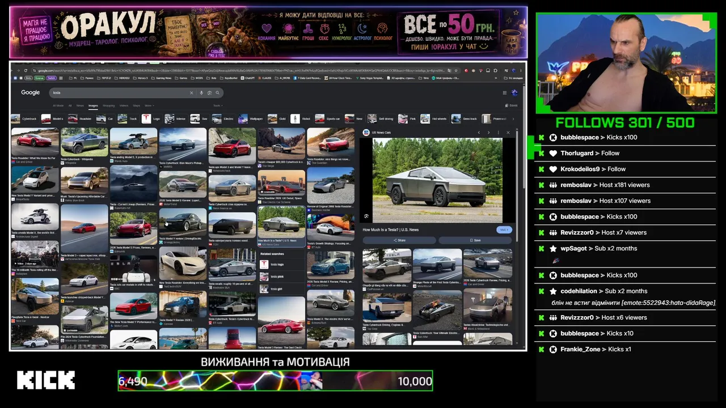The width and height of the screenshot is (726, 408).
Task: Click the Oracle banner at the top
Action: click(268, 32)
